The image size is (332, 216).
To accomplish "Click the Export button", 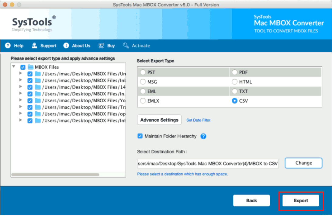I will click(301, 200).
